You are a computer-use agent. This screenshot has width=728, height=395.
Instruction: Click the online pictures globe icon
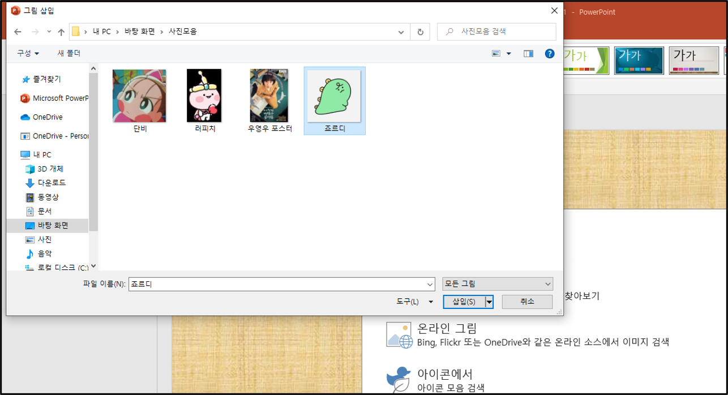[400, 334]
